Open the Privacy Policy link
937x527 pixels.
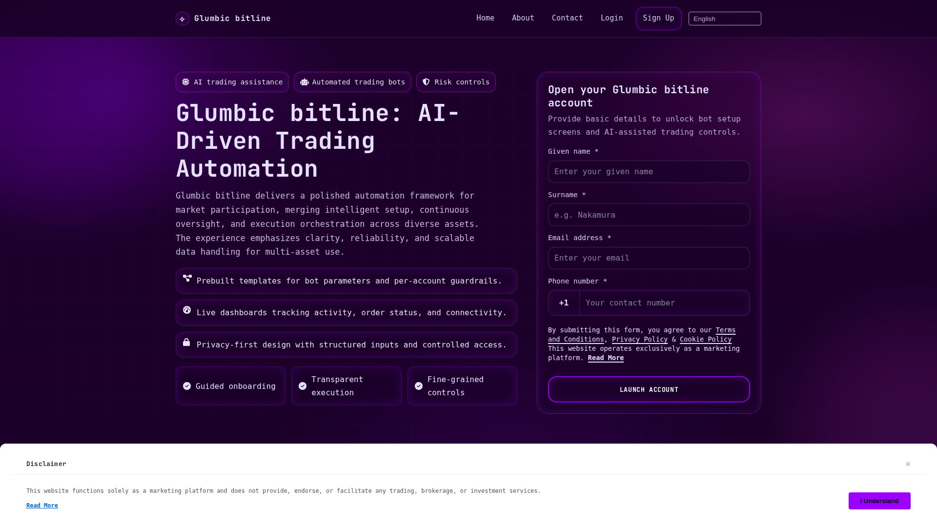click(640, 340)
